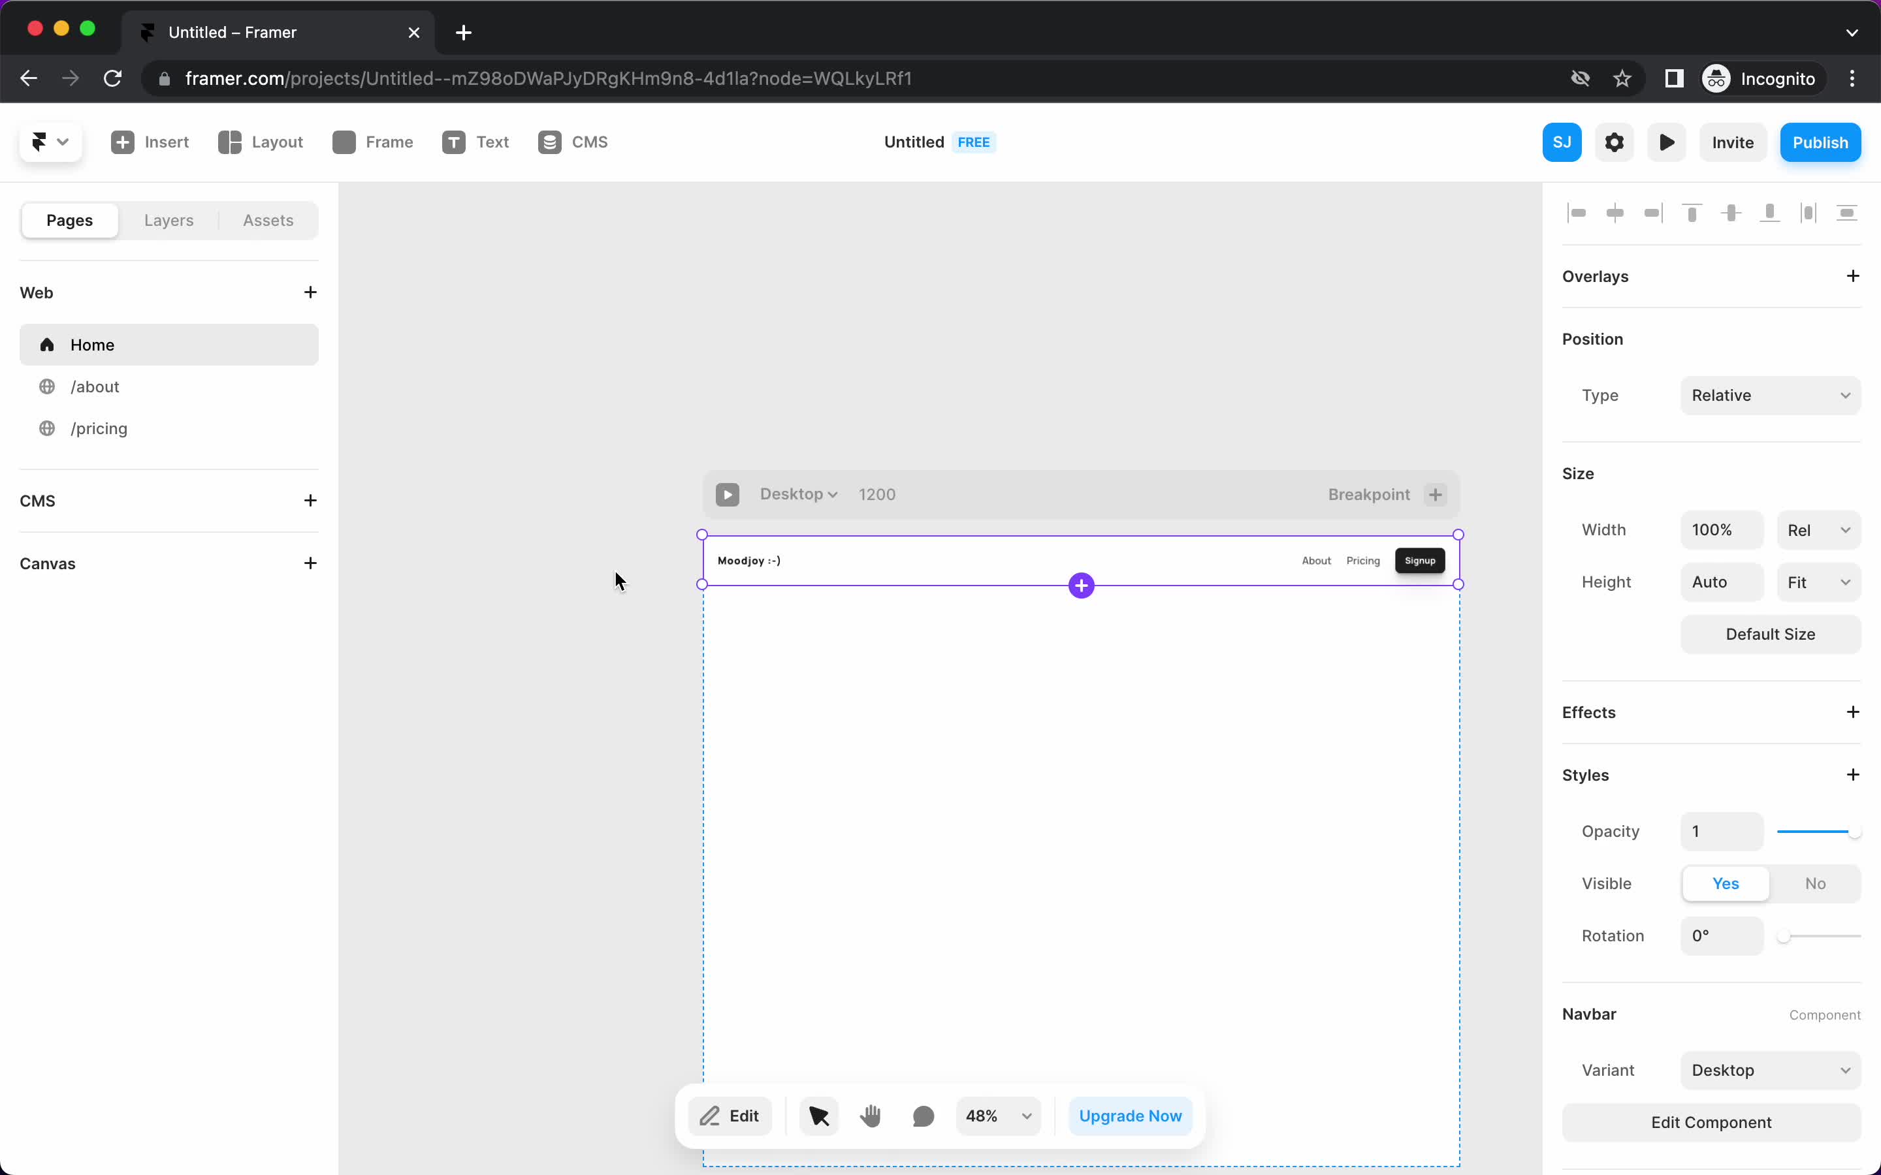Open the CMS panel tool

pos(574,142)
